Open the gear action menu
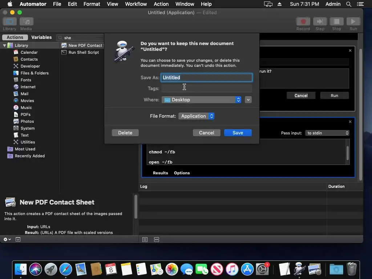This screenshot has width=372, height=279. [x=7, y=239]
